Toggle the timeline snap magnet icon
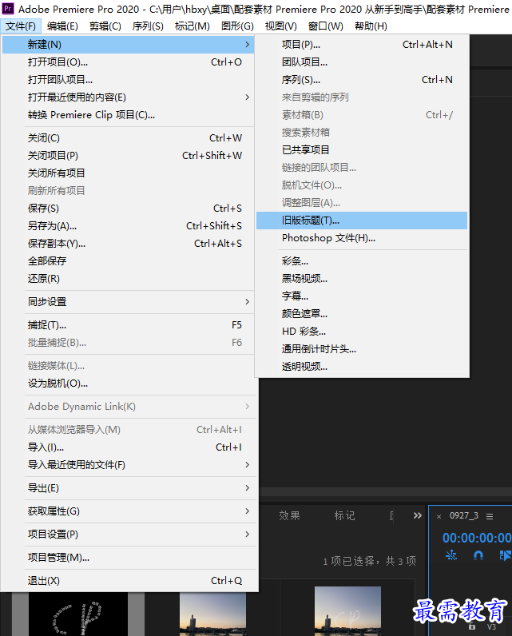Screen dimensions: 512x636 [x=478, y=555]
